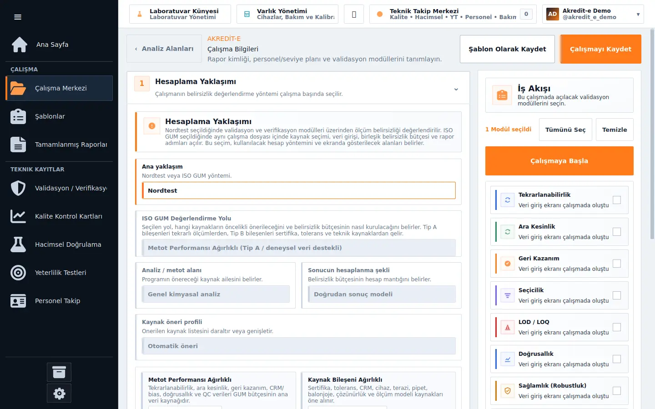655x409 pixels.
Task: Click the Tekrarlanabilirlik module refresh icon
Action: pos(508,200)
